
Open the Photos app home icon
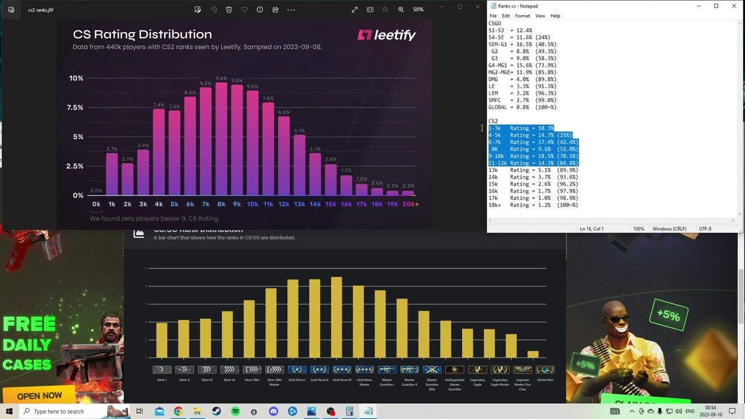(11, 10)
